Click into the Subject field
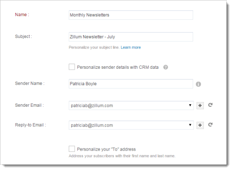 tap(131, 37)
